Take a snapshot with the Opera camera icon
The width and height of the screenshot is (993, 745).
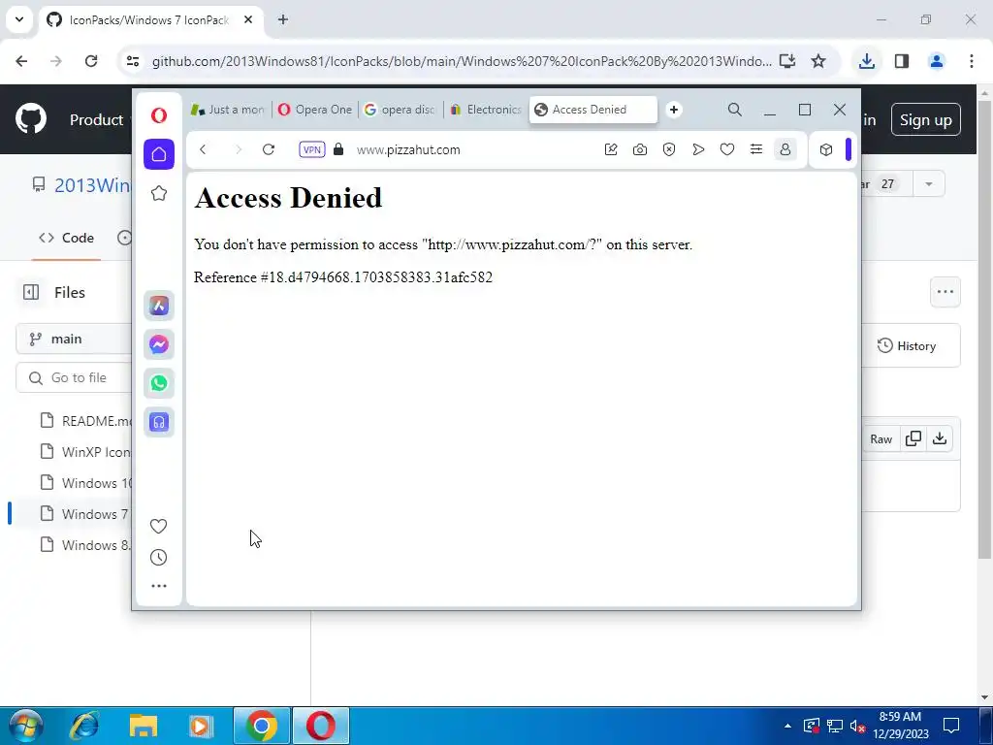click(x=640, y=149)
